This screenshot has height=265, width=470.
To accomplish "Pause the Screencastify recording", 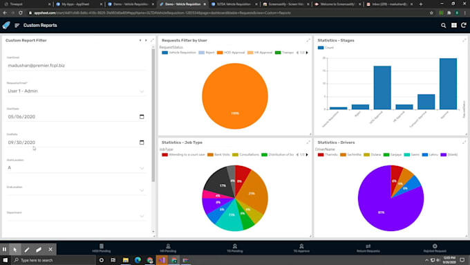I will tap(4, 249).
